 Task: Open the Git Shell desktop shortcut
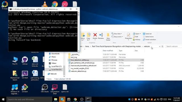(25, 75)
